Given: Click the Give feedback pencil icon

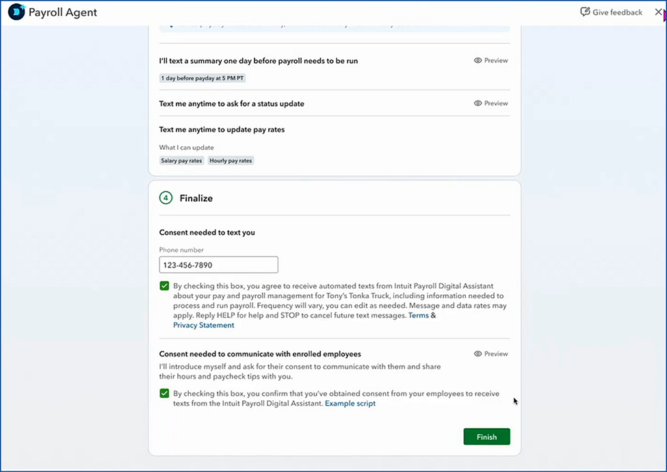Looking at the screenshot, I should pos(586,12).
